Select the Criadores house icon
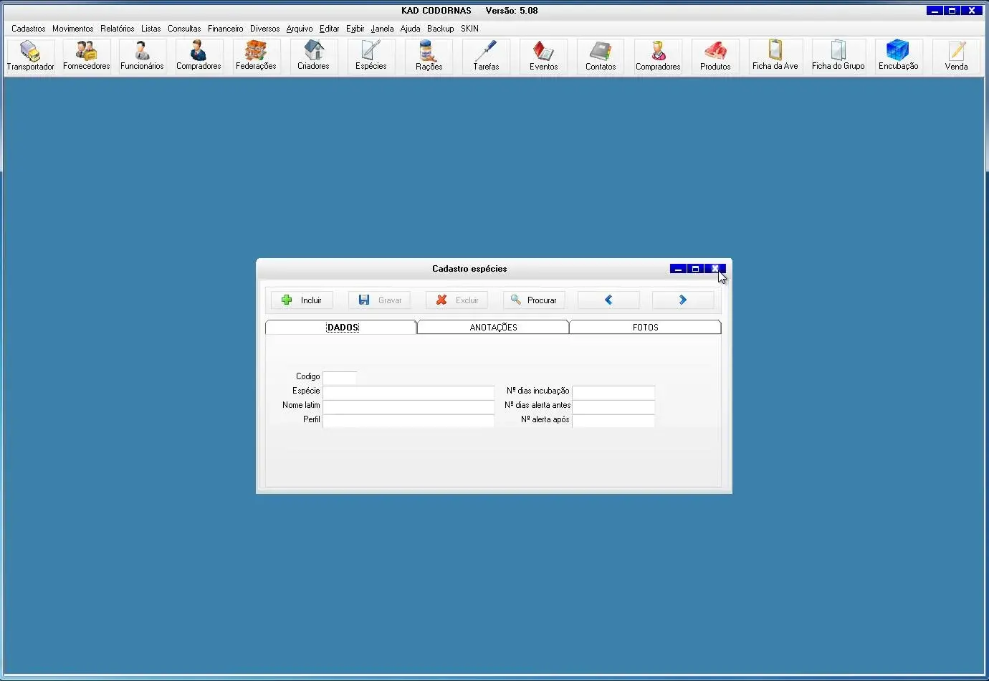This screenshot has width=989, height=681. coord(313,56)
